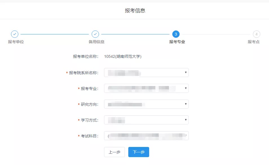
Task: Open the 考试科目 dropdown
Action: point(146,136)
